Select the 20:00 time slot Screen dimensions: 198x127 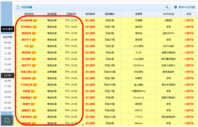8,103
